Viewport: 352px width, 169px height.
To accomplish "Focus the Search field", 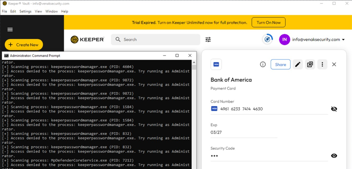I will pyautogui.click(x=156, y=40).
